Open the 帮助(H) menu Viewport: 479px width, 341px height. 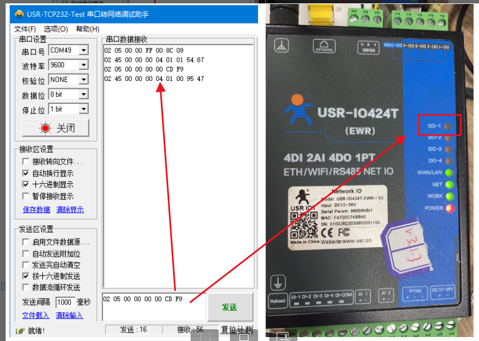click(x=87, y=29)
